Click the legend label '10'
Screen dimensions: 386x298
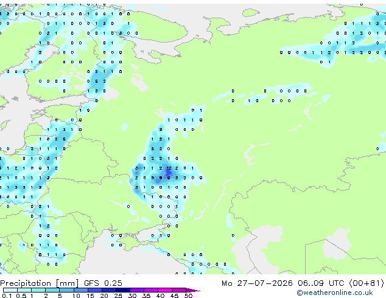(x=76, y=296)
